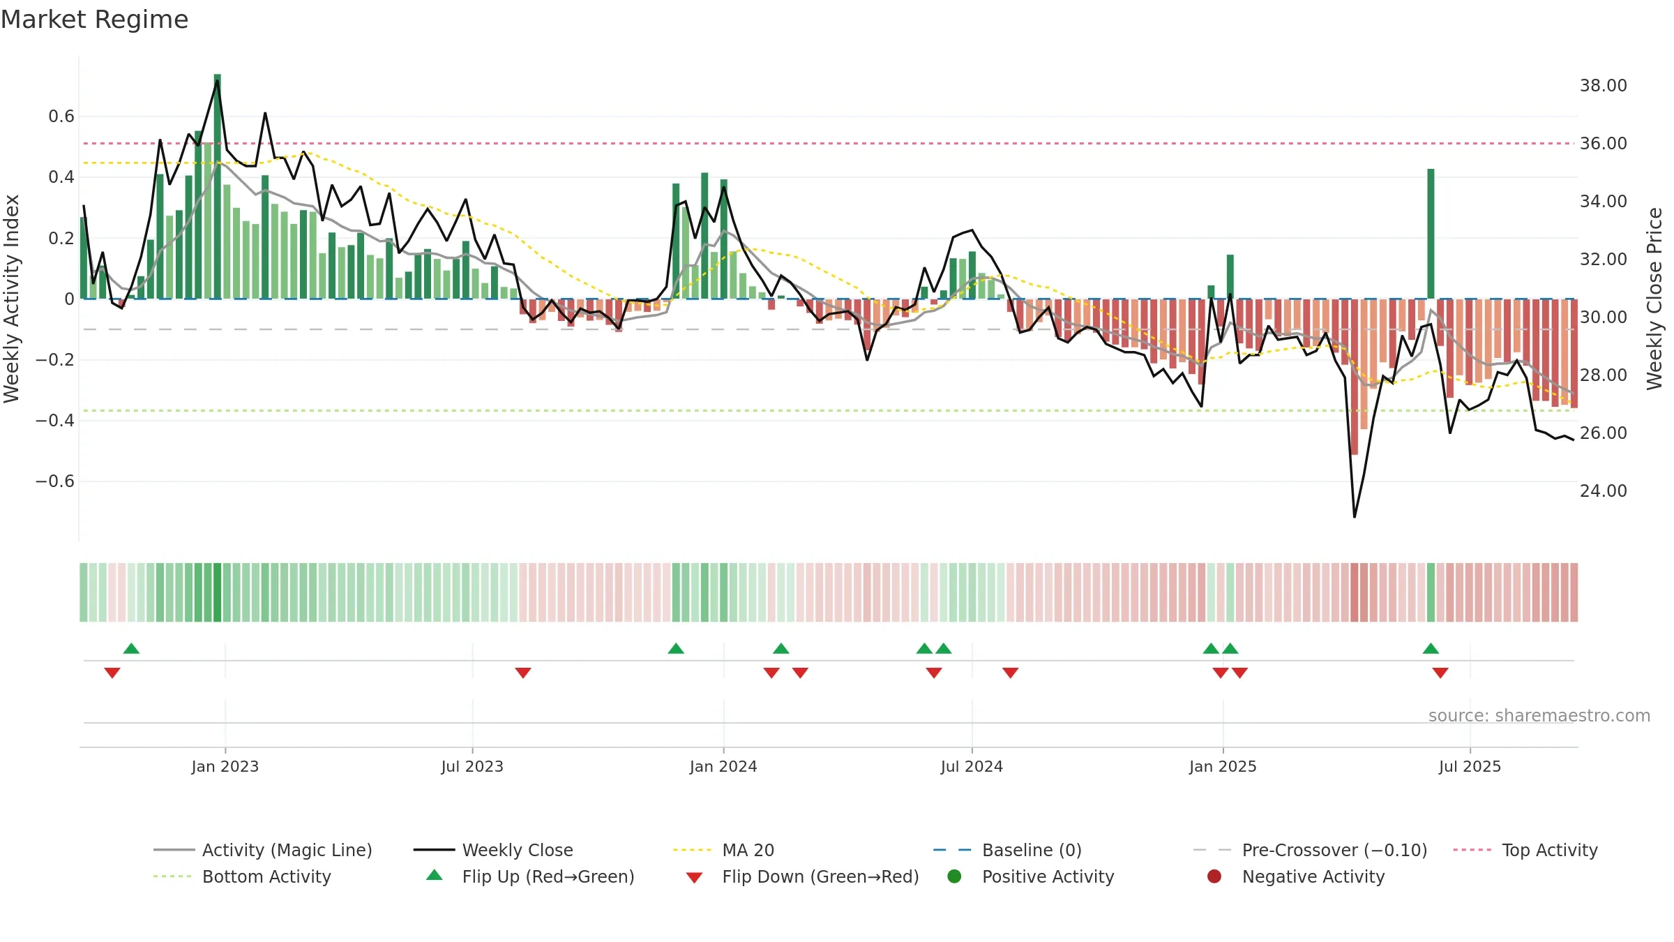Click the Jul 2023 x-axis label
This screenshot has width=1674, height=942.
tap(472, 766)
